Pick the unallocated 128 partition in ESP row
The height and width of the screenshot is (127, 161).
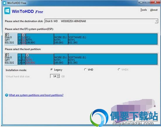pyautogui.click(x=20, y=39)
